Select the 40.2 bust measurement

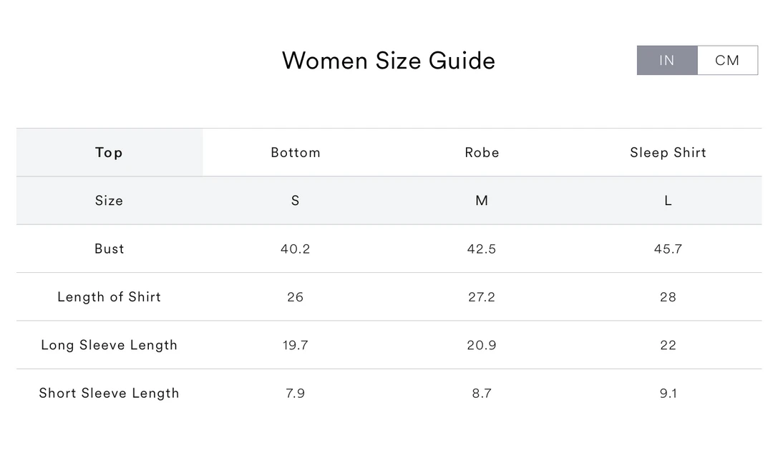[x=295, y=249]
